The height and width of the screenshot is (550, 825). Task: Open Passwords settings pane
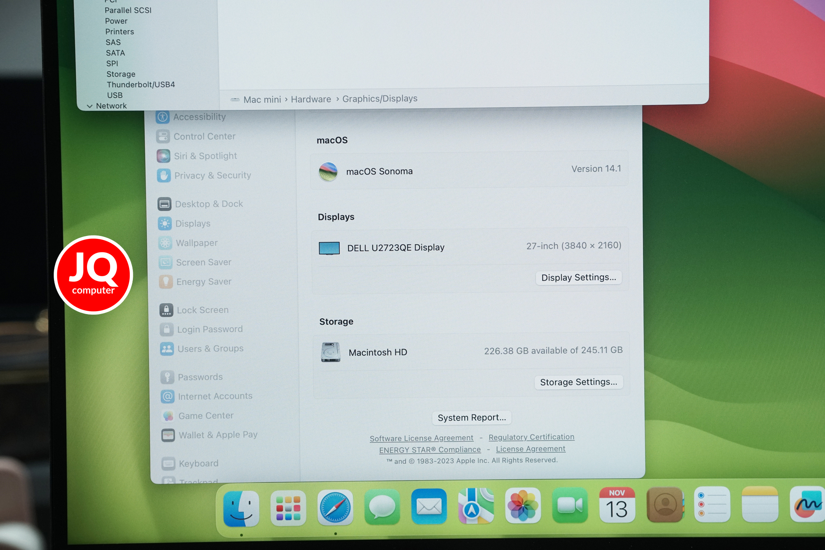(192, 377)
